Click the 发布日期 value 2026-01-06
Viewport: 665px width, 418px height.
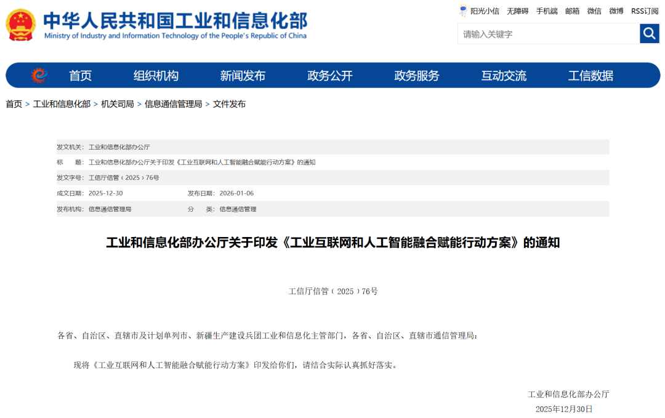236,193
